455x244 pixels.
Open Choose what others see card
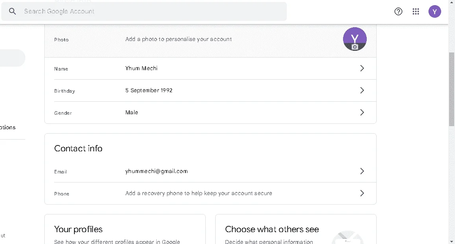tap(296, 229)
